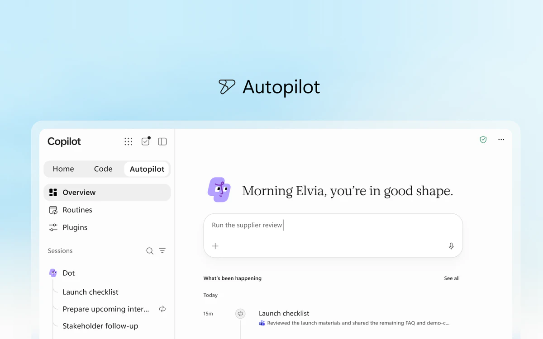The height and width of the screenshot is (339, 543).
Task: Open Launch checklist session in sidebar
Action: [90, 292]
